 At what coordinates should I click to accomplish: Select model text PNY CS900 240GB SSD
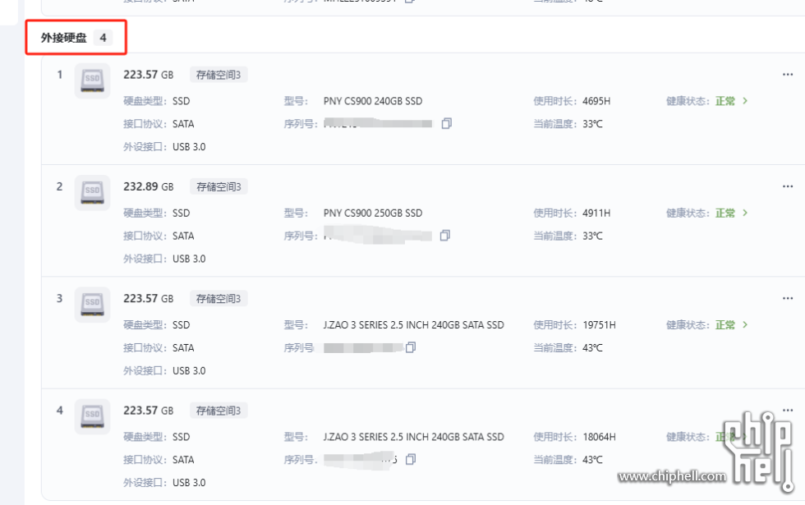[x=373, y=101]
